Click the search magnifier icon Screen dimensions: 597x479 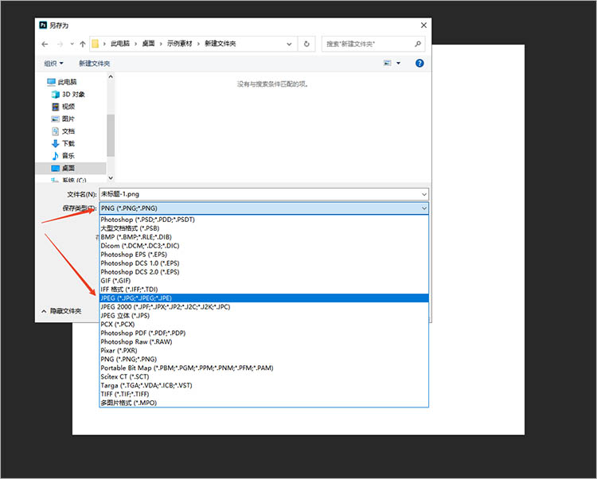click(x=418, y=44)
